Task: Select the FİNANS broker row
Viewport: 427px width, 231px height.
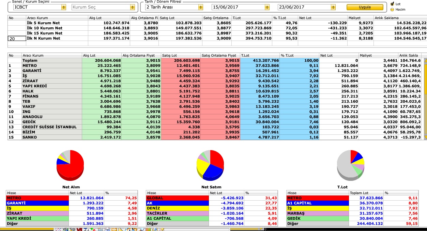Action: [x=215, y=96]
